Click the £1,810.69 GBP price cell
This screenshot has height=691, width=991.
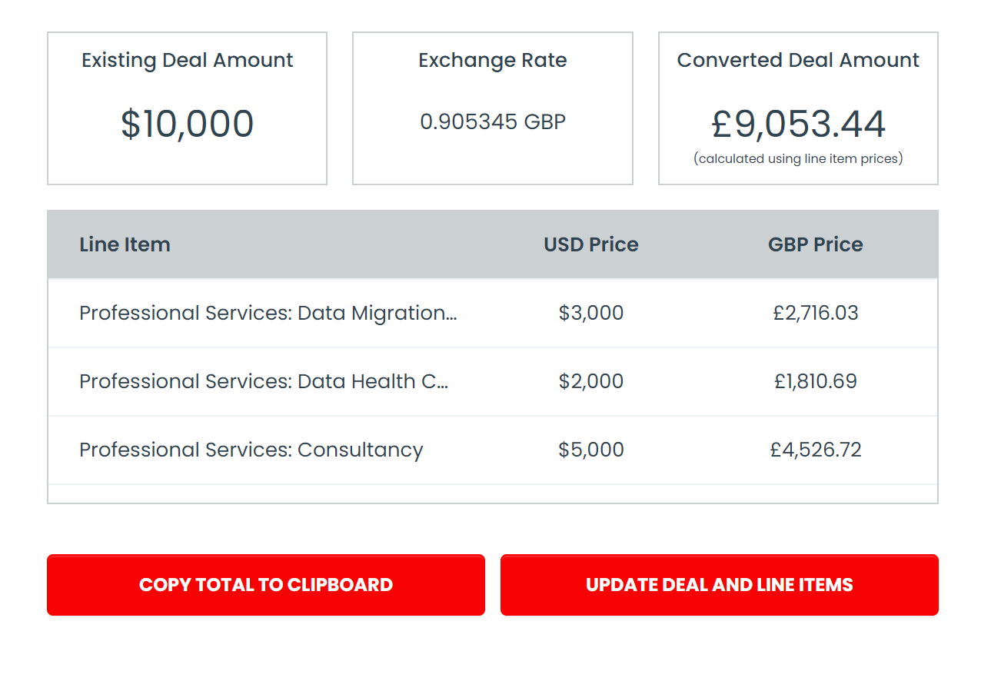pyautogui.click(x=815, y=381)
